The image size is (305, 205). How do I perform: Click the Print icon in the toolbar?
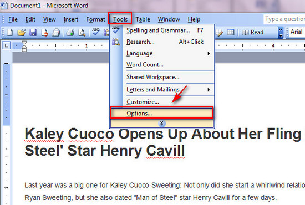tap(70, 33)
